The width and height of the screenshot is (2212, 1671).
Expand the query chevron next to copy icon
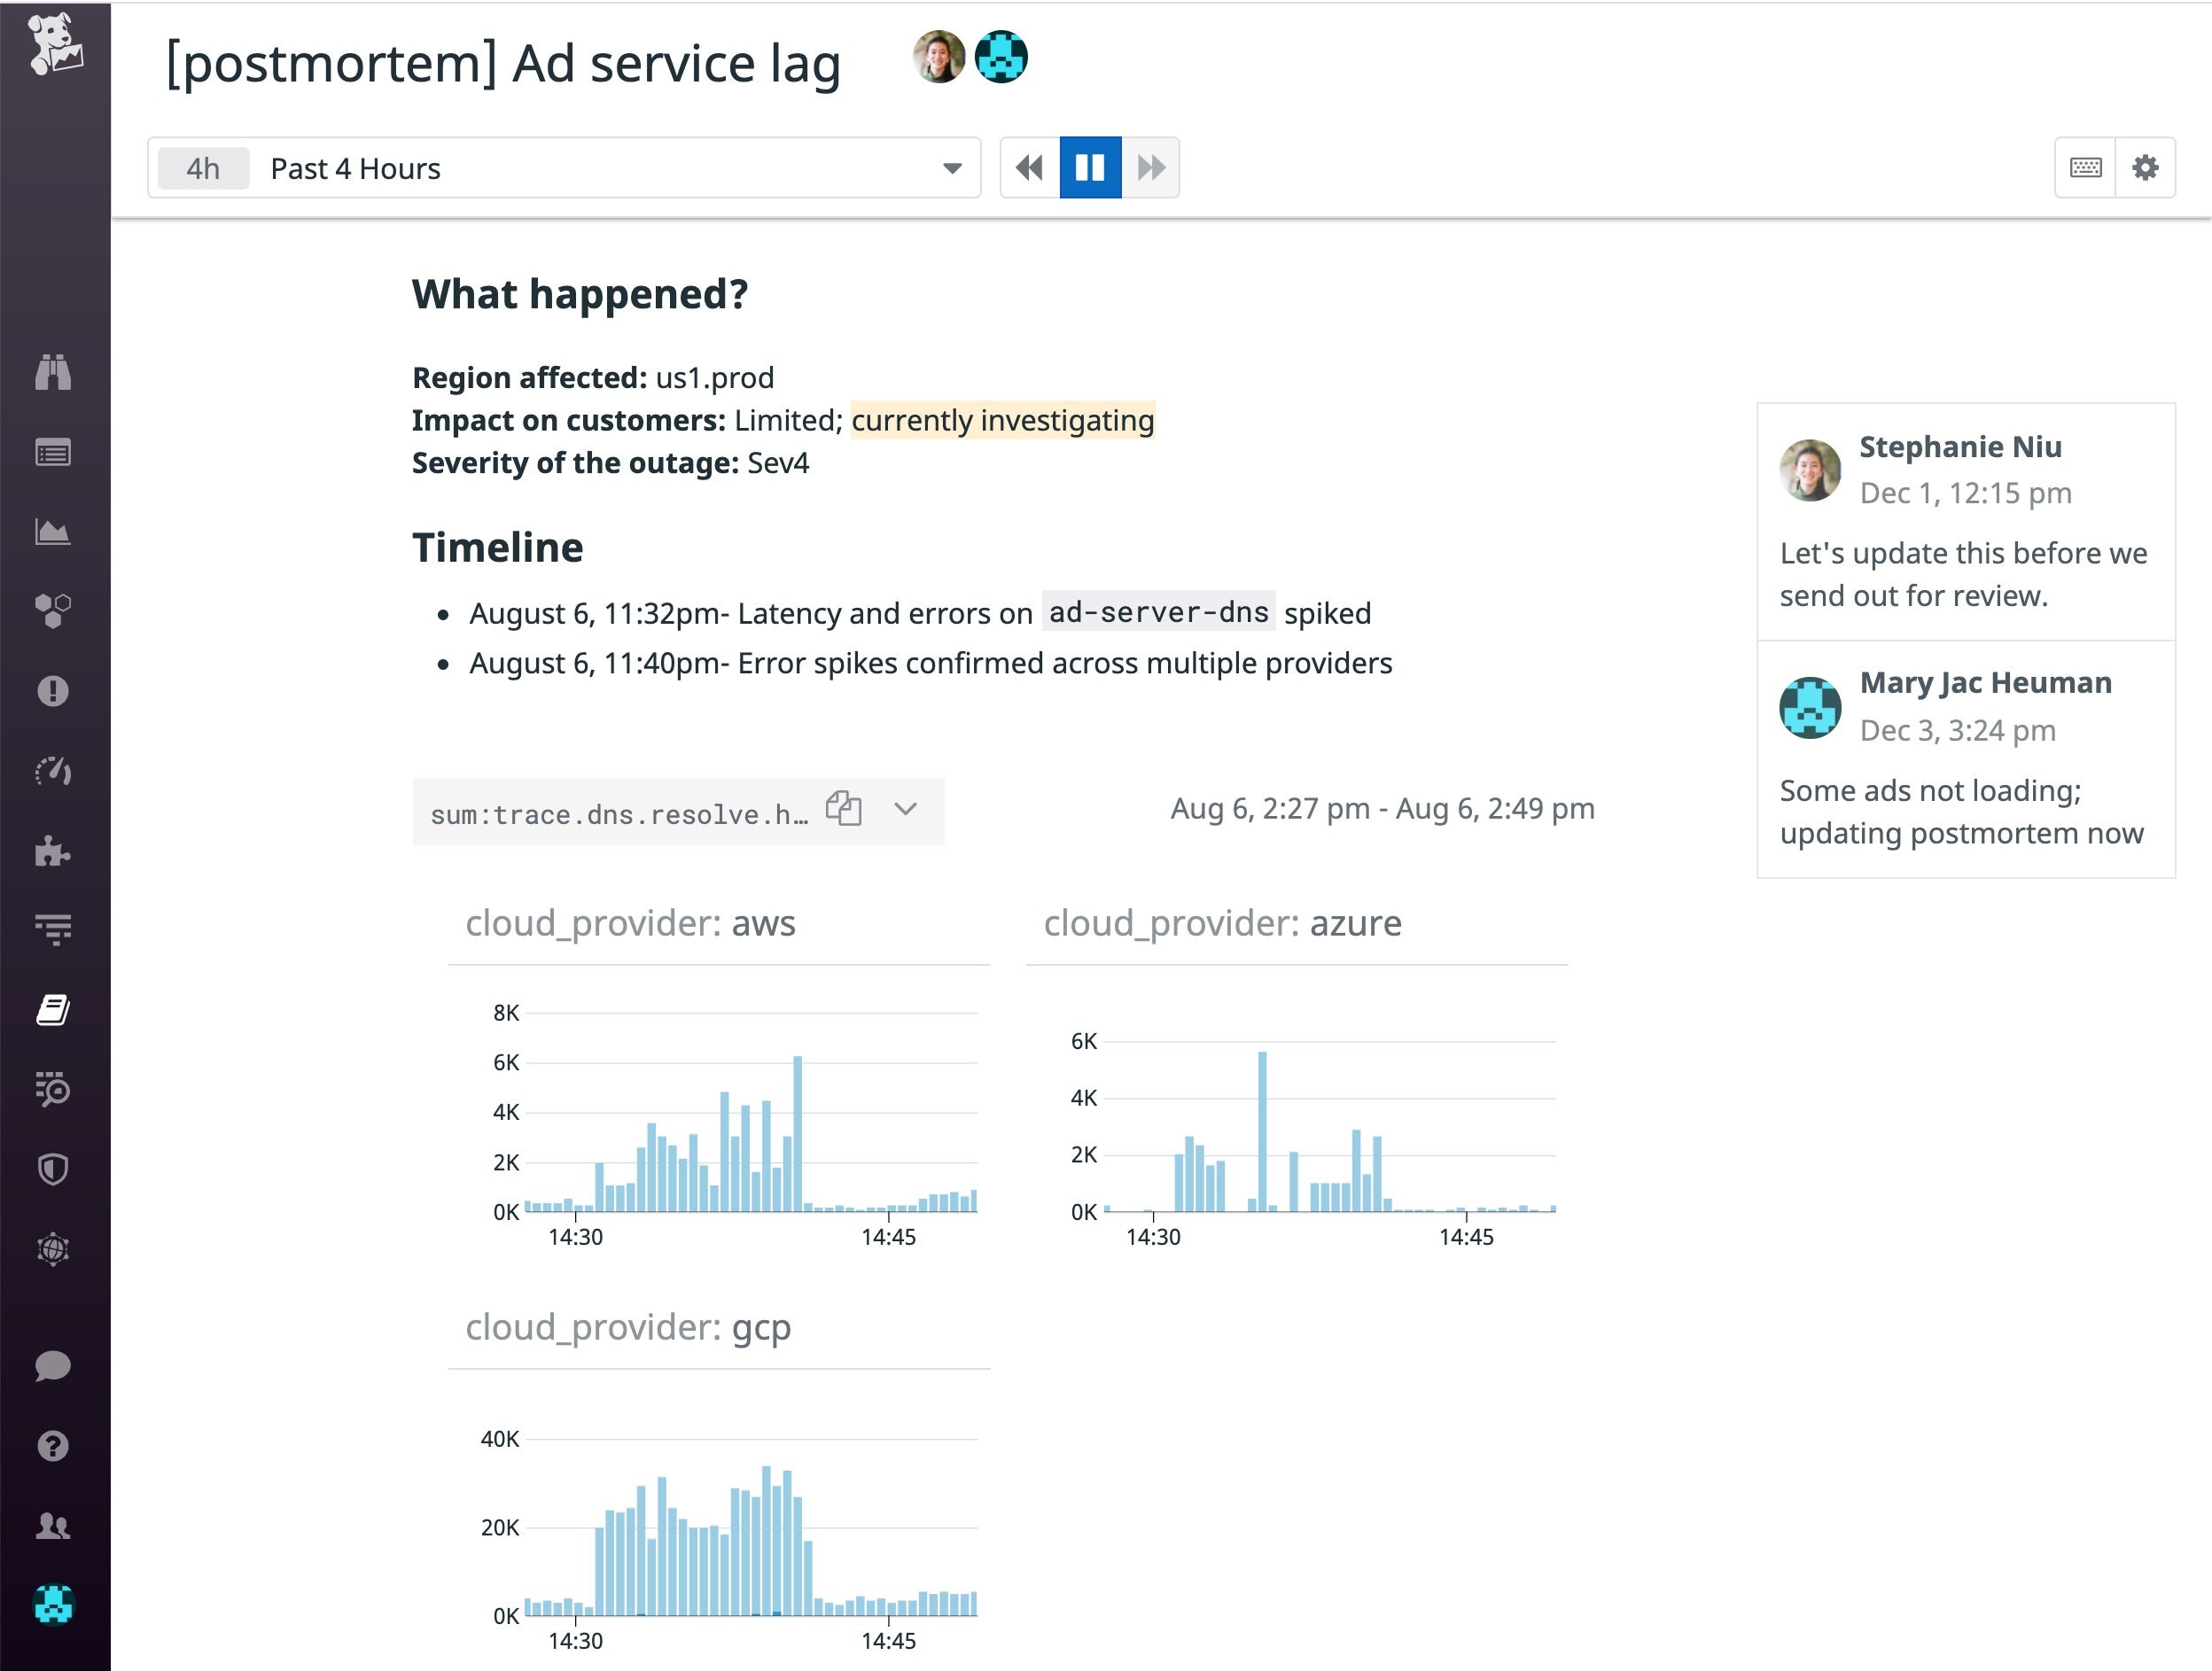906,808
